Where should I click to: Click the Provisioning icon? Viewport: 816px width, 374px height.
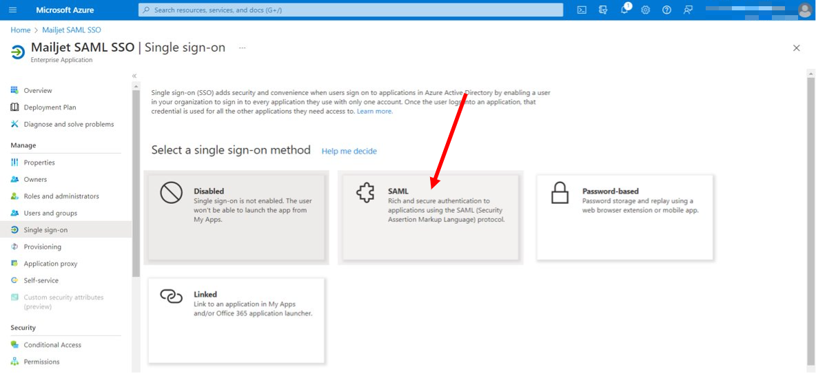[x=14, y=247]
